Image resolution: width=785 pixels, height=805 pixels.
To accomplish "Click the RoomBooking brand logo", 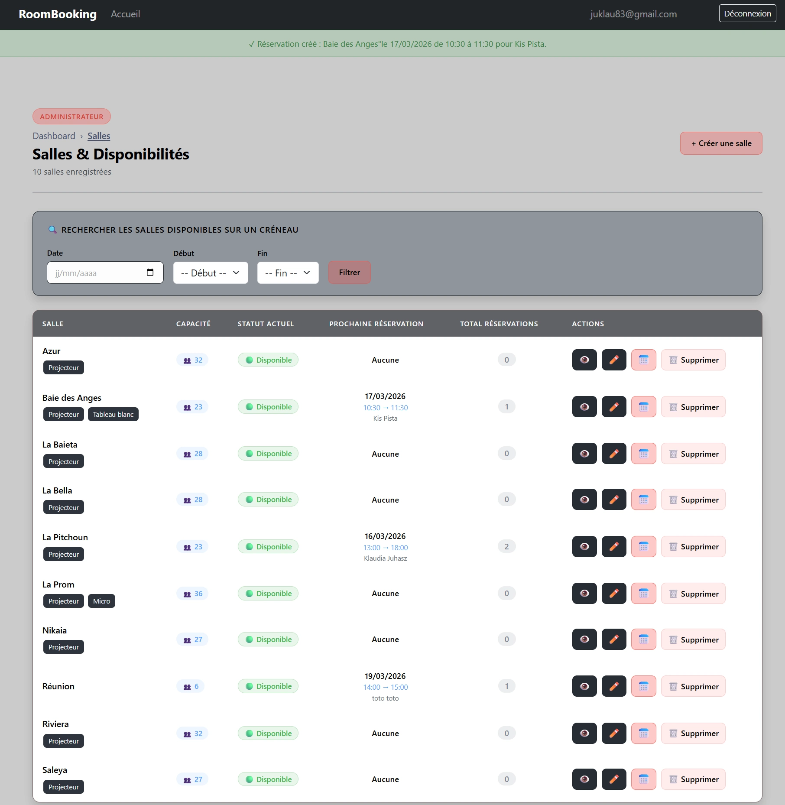I will 58,14.
